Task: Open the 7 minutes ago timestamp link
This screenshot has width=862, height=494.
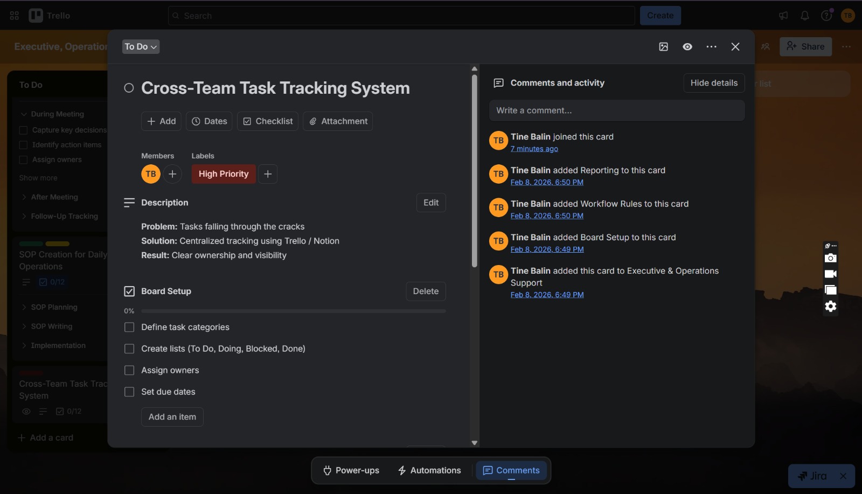Action: (x=534, y=149)
